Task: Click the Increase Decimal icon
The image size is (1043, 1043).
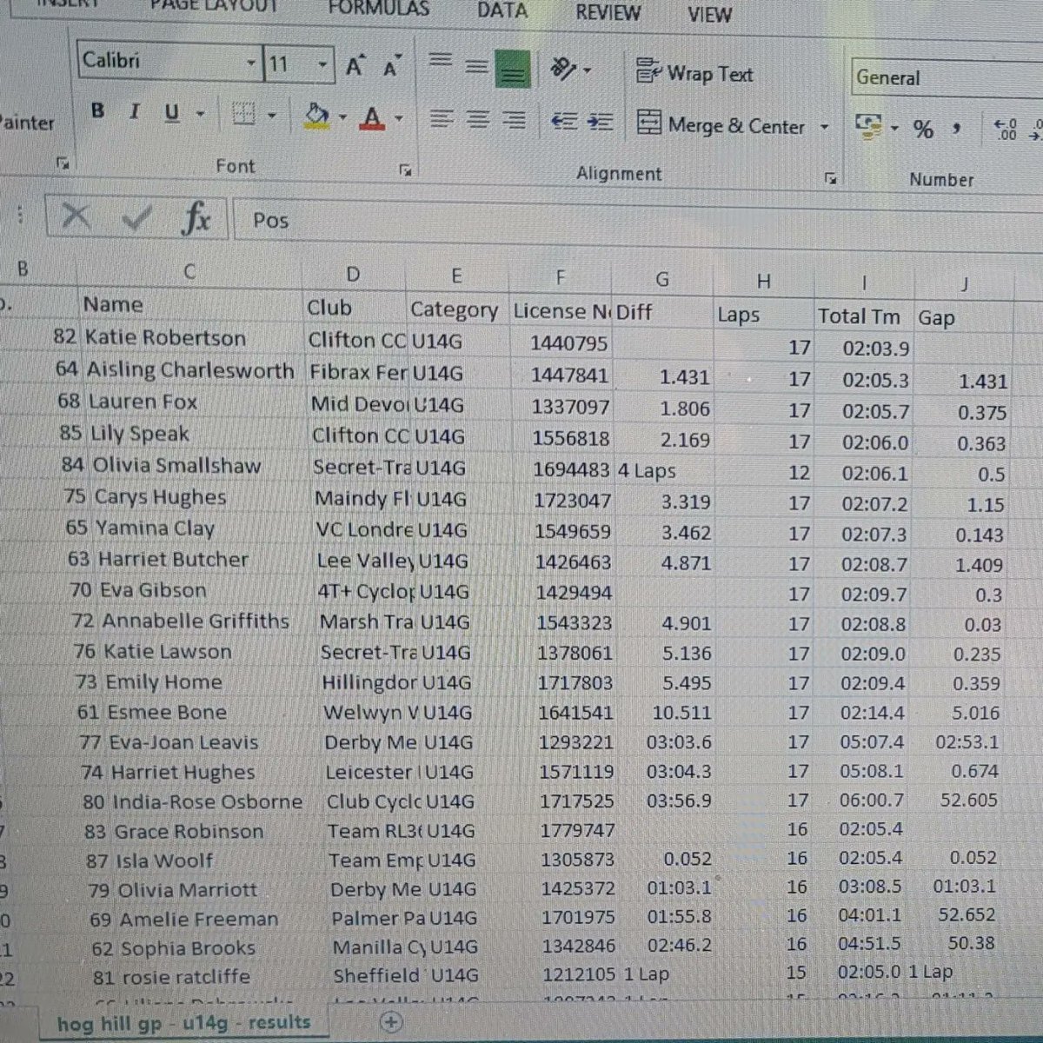Action: pos(1005,130)
